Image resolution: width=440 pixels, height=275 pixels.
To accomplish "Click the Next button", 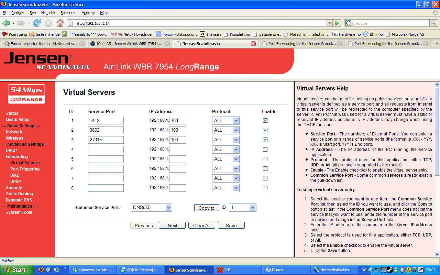I will click(173, 225).
